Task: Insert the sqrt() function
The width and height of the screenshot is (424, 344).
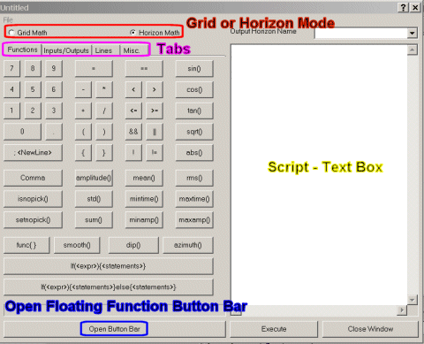Action: click(x=194, y=132)
